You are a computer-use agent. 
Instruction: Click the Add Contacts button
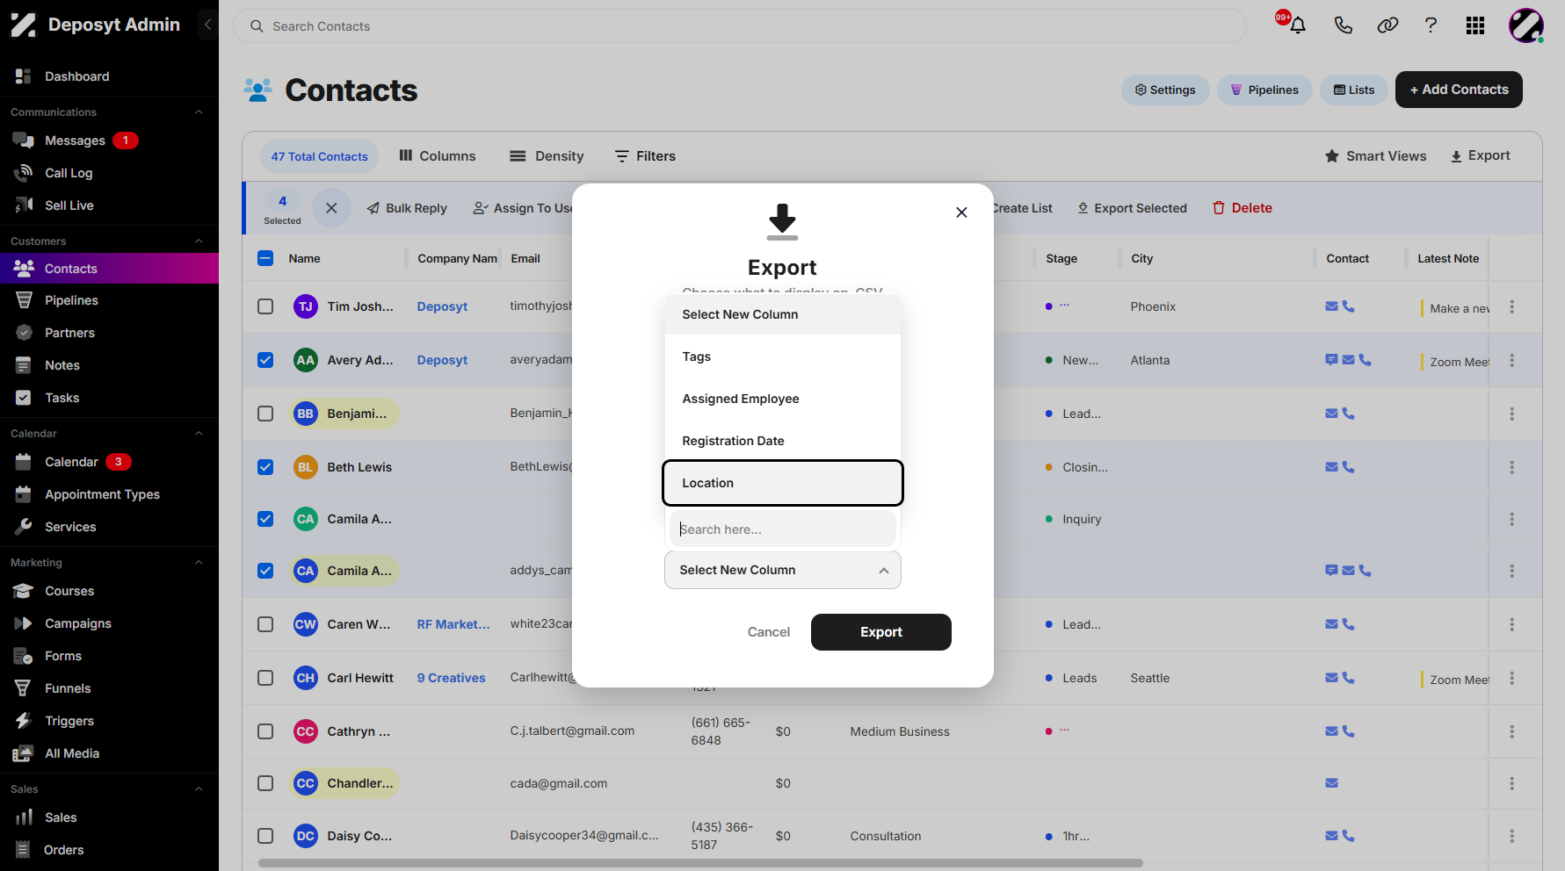pos(1459,90)
